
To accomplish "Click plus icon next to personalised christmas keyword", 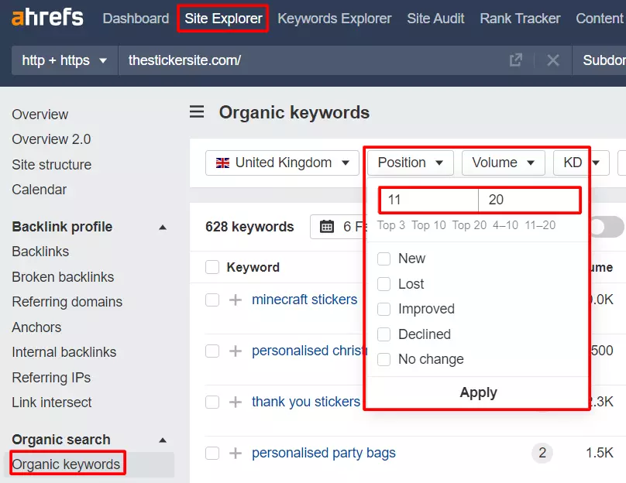I will (236, 351).
